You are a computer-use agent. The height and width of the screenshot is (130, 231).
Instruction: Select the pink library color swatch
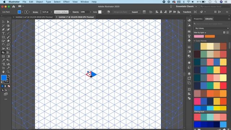click(x=199, y=36)
